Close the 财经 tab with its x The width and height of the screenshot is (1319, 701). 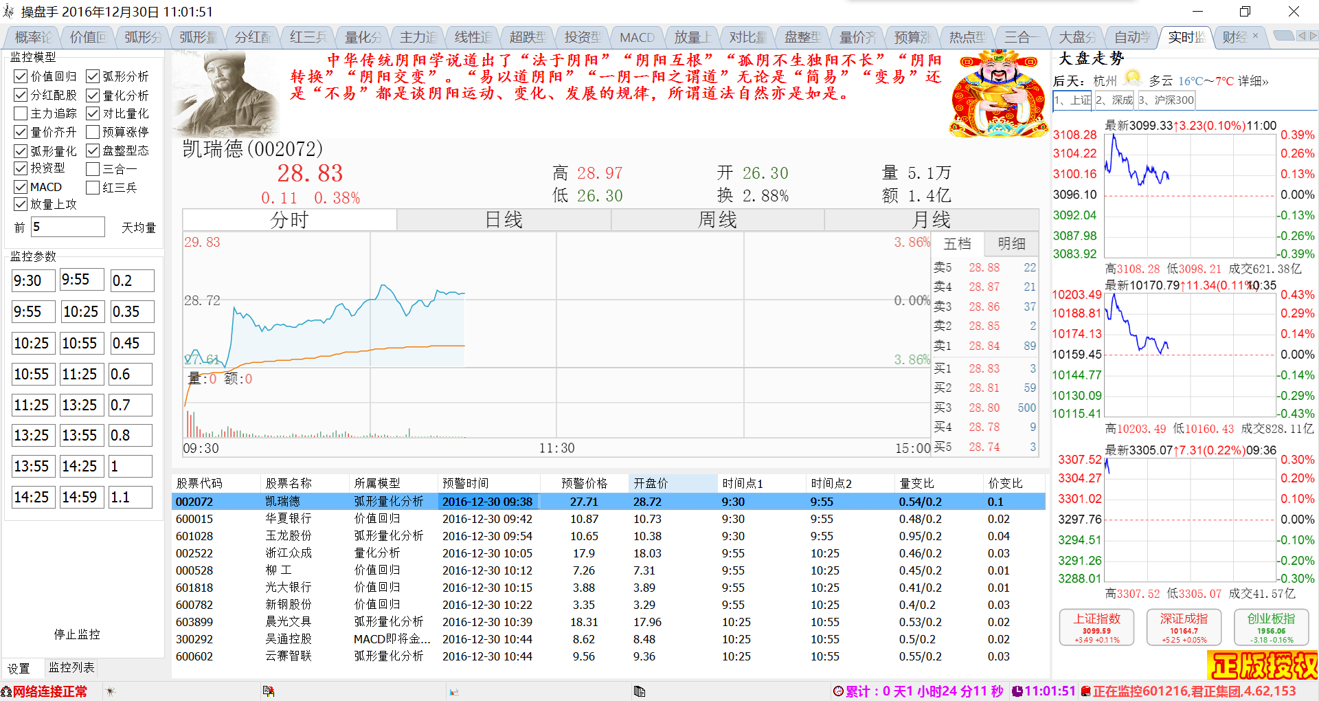tap(1255, 36)
